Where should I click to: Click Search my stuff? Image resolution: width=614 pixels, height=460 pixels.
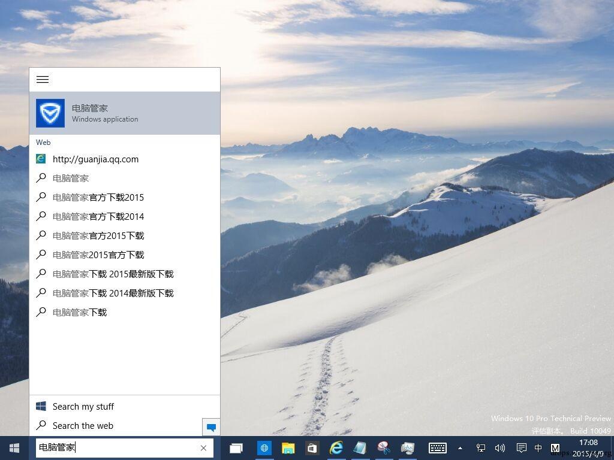pyautogui.click(x=83, y=407)
